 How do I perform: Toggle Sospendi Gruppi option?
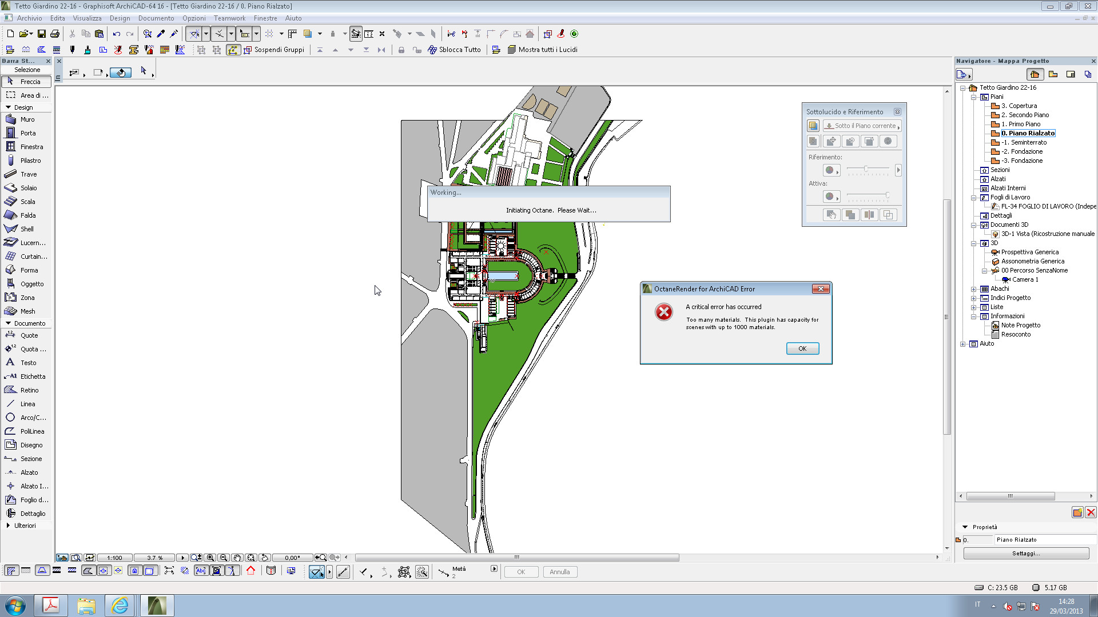[x=273, y=50]
